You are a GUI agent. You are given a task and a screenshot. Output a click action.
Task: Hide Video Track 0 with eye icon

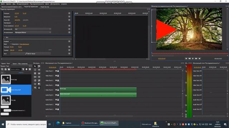point(56,90)
